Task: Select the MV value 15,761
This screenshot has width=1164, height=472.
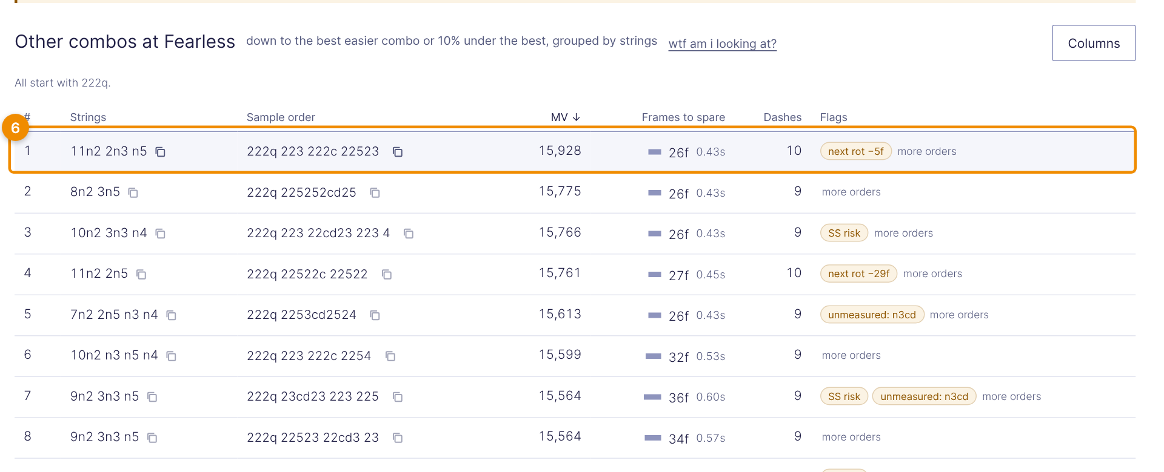Action: click(x=560, y=273)
